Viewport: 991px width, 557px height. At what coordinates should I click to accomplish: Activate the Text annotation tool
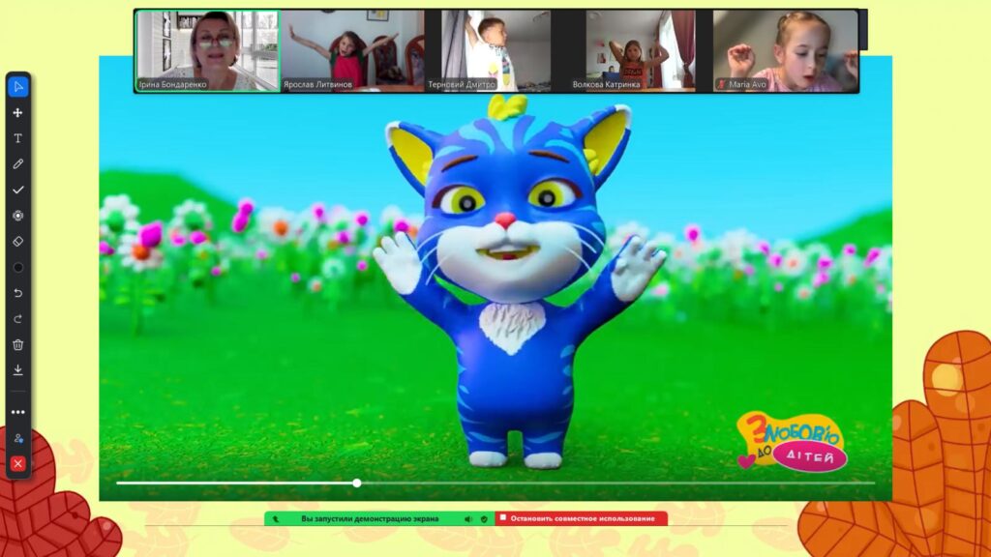pos(17,138)
